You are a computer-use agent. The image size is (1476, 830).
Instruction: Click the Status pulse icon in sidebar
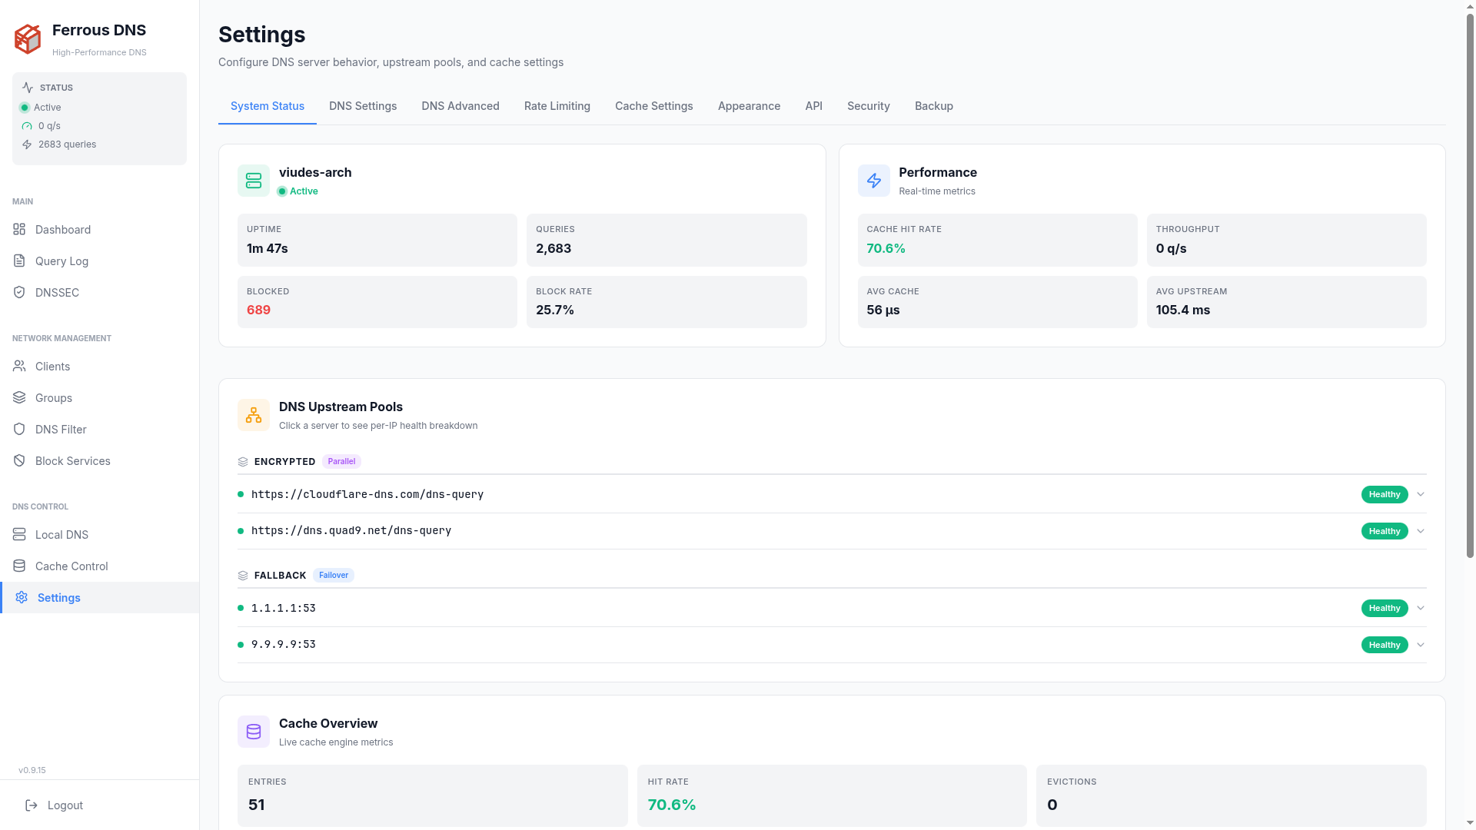tap(28, 88)
